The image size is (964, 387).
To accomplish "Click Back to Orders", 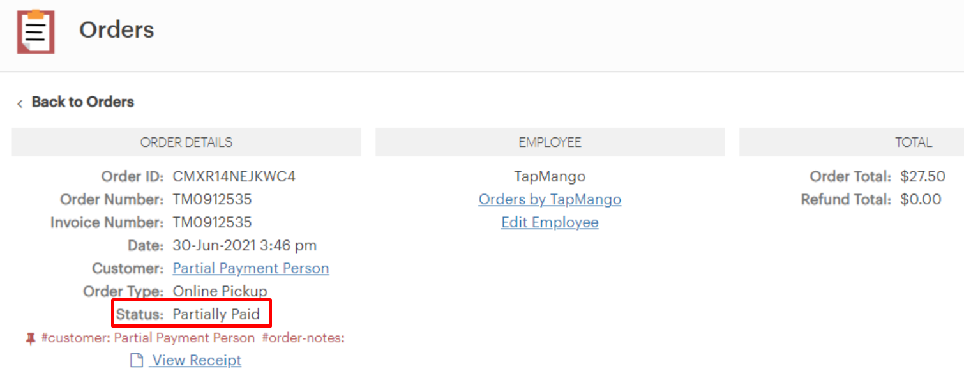I will point(82,102).
